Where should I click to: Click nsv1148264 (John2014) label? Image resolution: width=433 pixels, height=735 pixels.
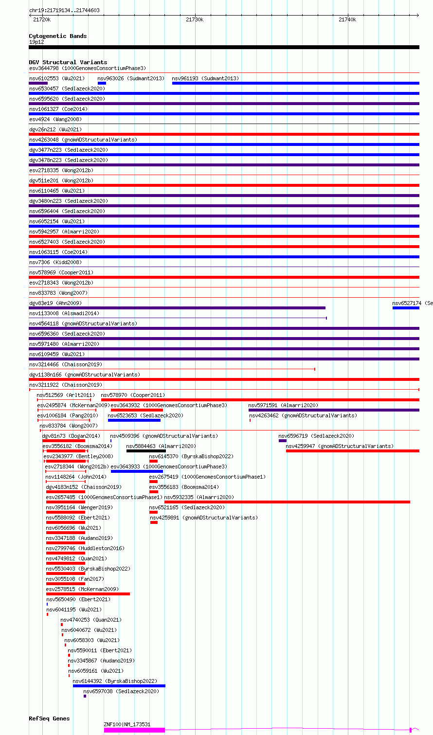(x=76, y=477)
